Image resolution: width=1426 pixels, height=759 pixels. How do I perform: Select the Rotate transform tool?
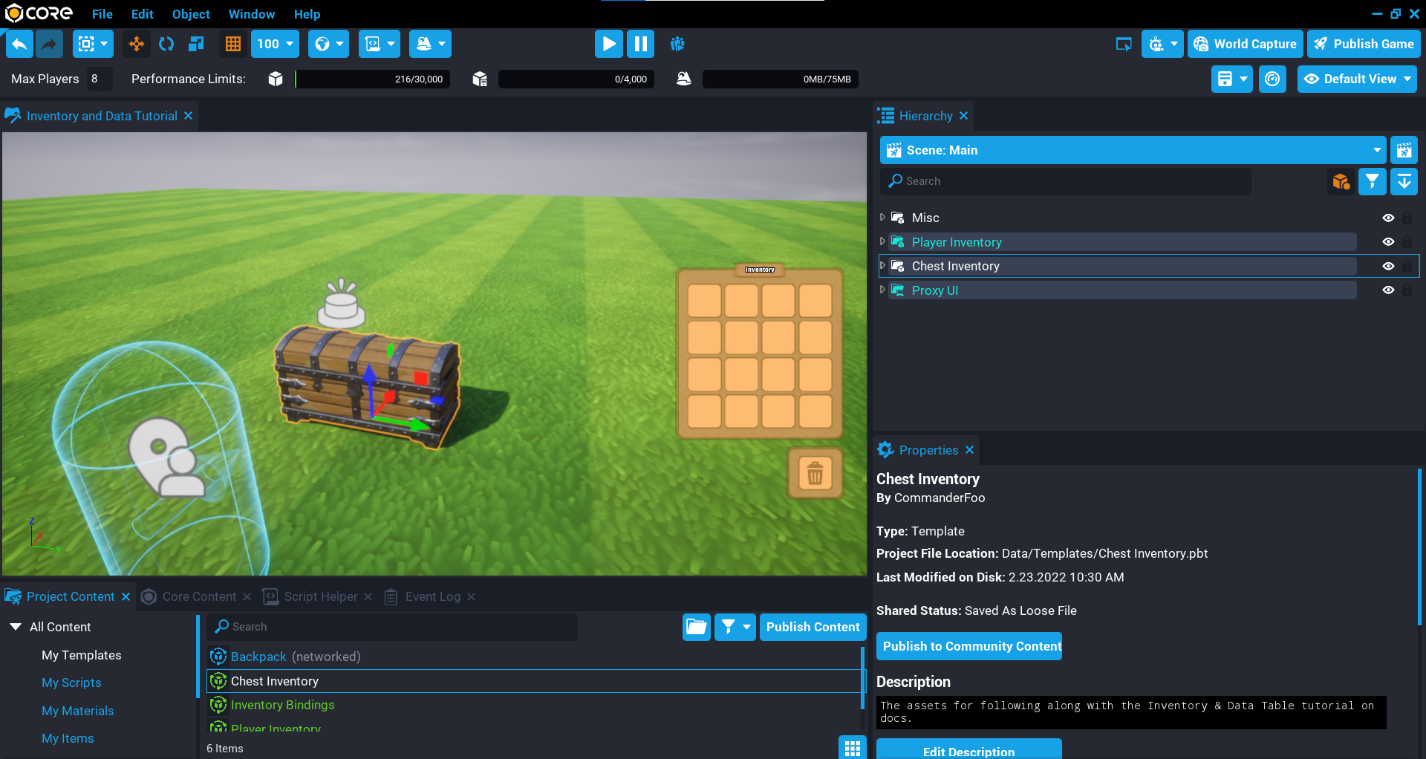(166, 44)
